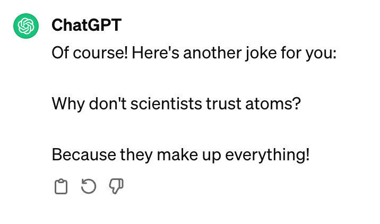
Task: Click the green ChatGPT logo avatar
Action: [26, 25]
